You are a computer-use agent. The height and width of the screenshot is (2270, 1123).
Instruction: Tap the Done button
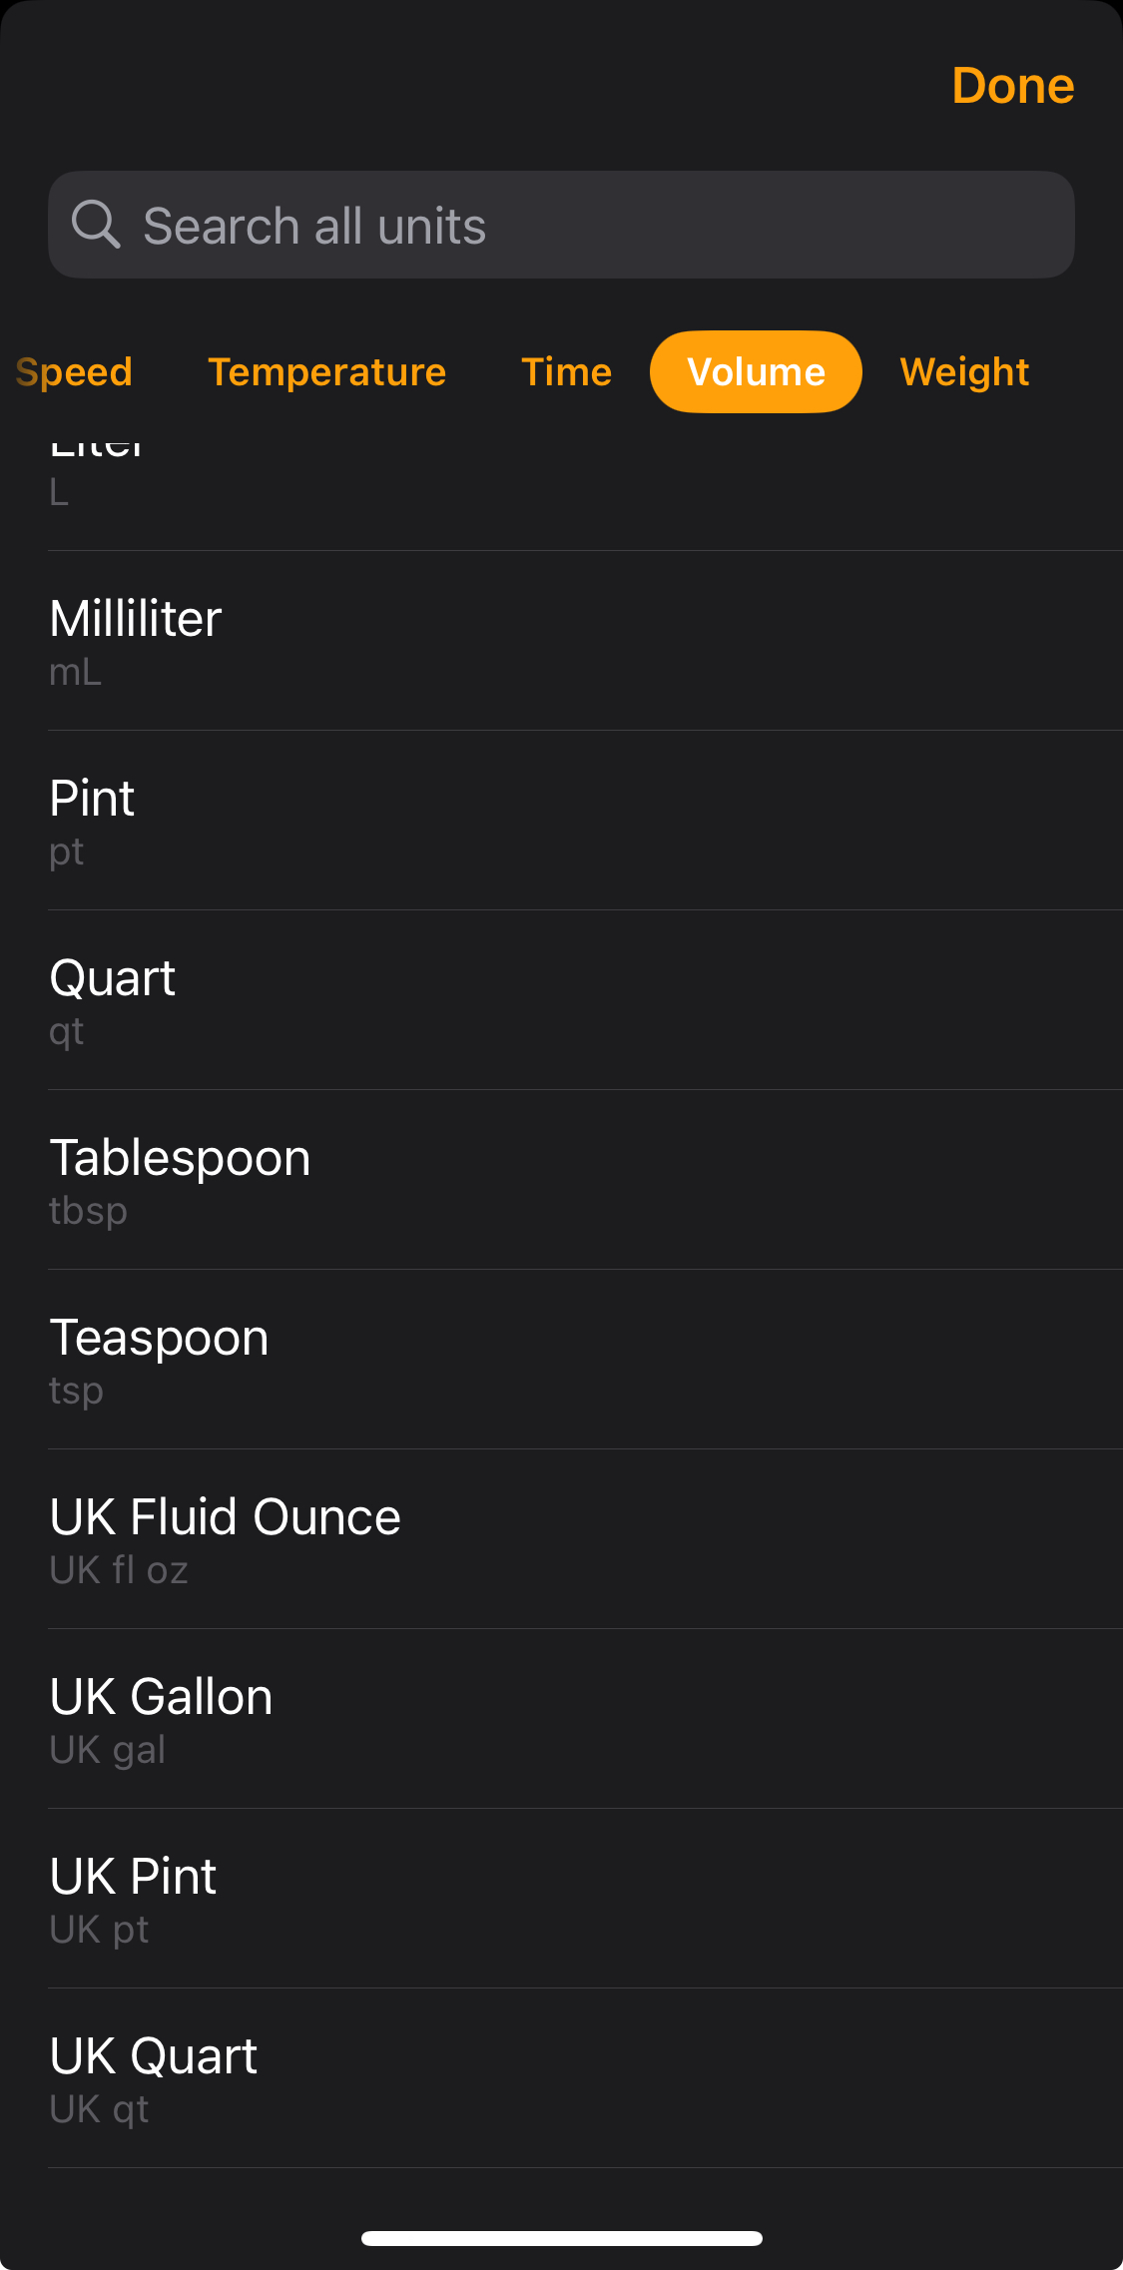1012,86
